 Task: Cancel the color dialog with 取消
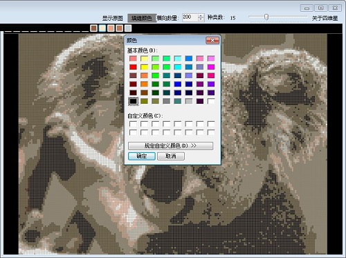point(171,156)
